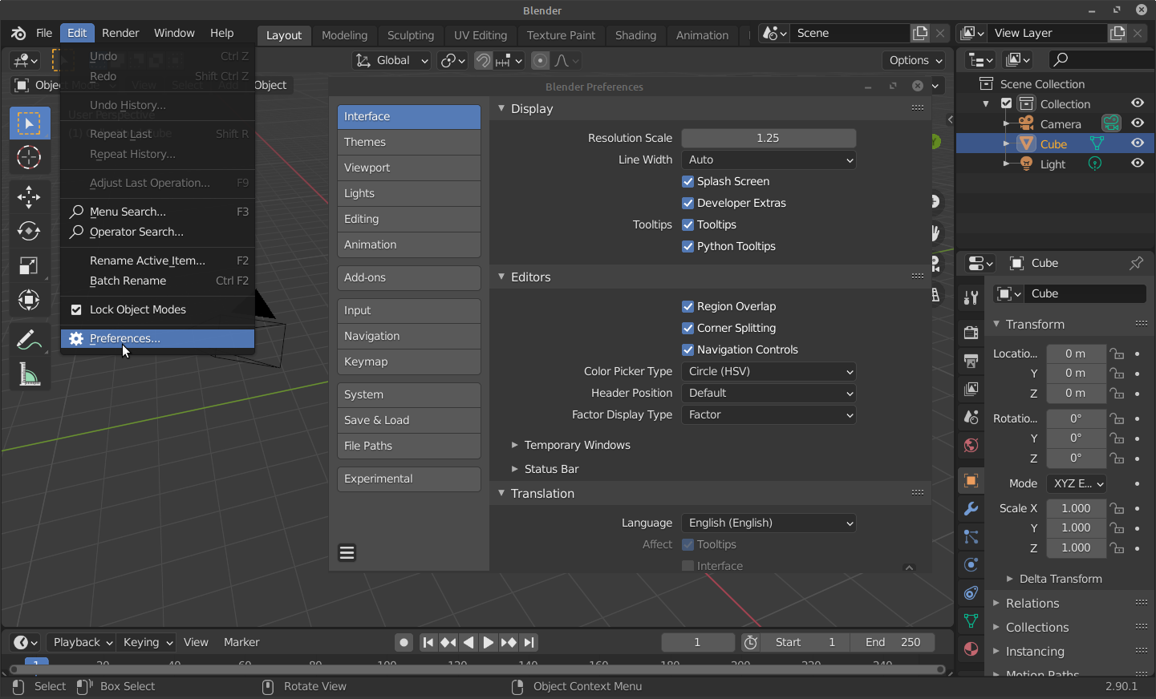Click the outliner search magnifier icon
The height and width of the screenshot is (699, 1156).
tap(1061, 59)
